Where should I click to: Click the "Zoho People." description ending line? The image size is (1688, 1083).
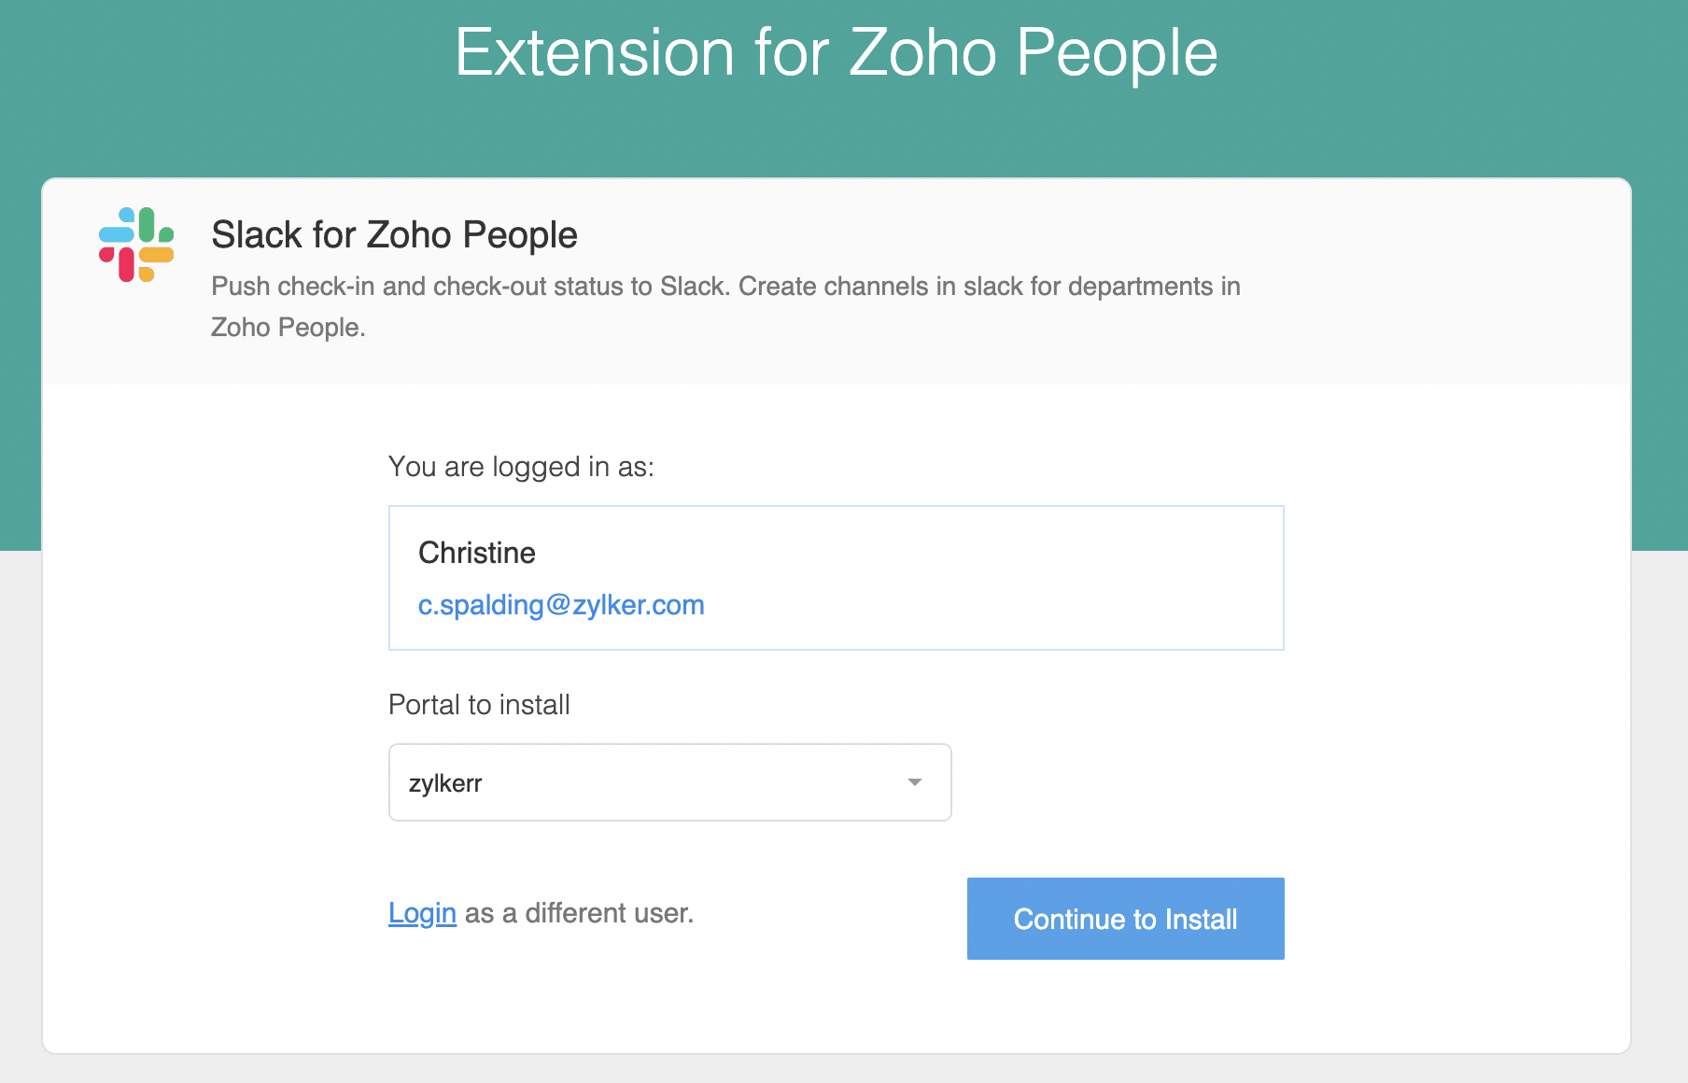click(x=288, y=328)
